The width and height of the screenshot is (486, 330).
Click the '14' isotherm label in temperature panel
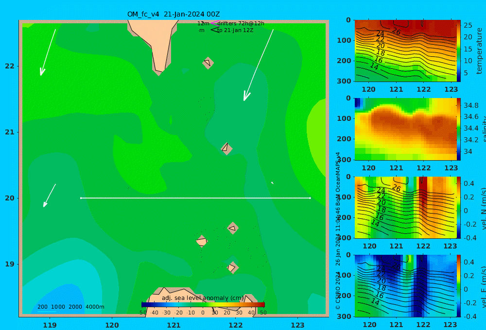tap(374, 66)
